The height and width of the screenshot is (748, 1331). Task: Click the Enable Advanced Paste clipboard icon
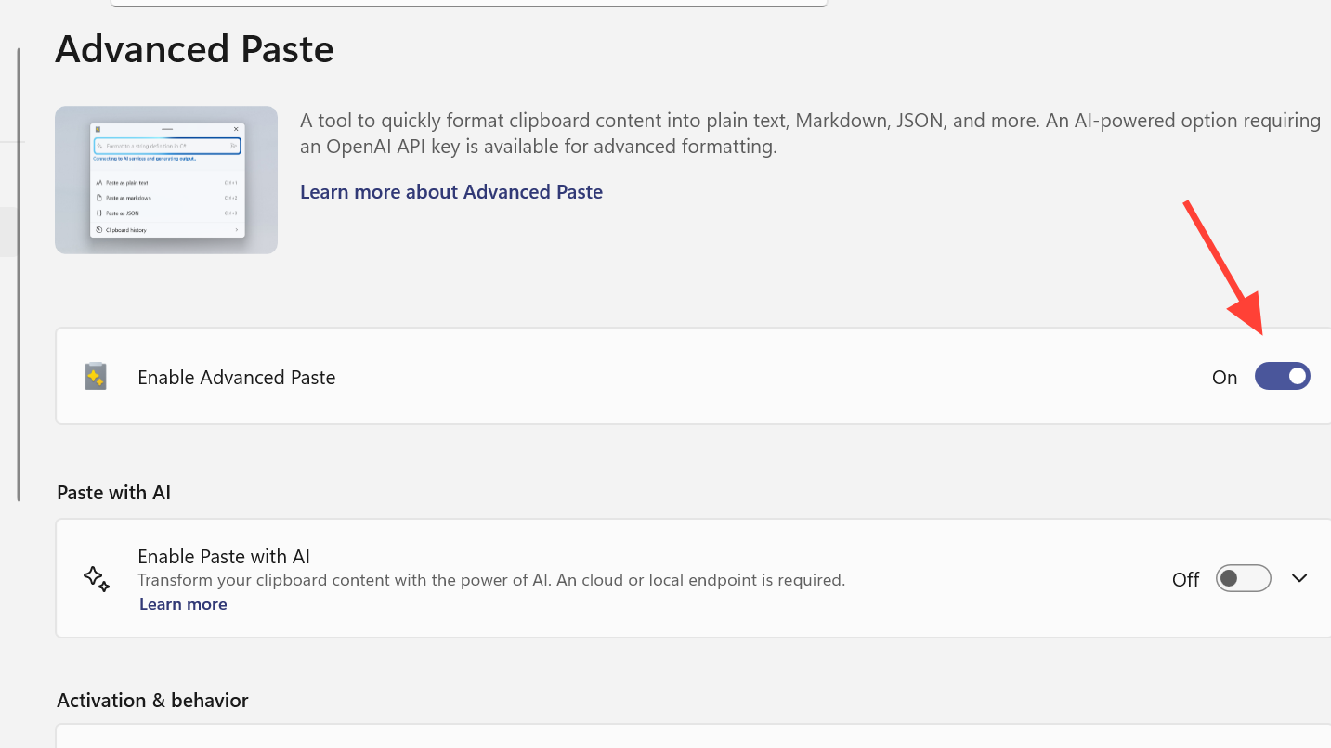click(x=96, y=376)
